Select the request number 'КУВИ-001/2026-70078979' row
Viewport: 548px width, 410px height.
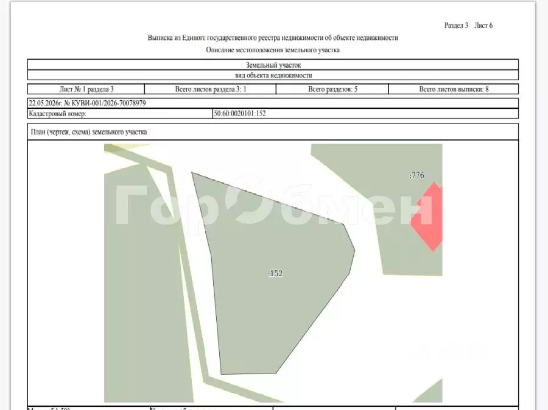point(273,103)
